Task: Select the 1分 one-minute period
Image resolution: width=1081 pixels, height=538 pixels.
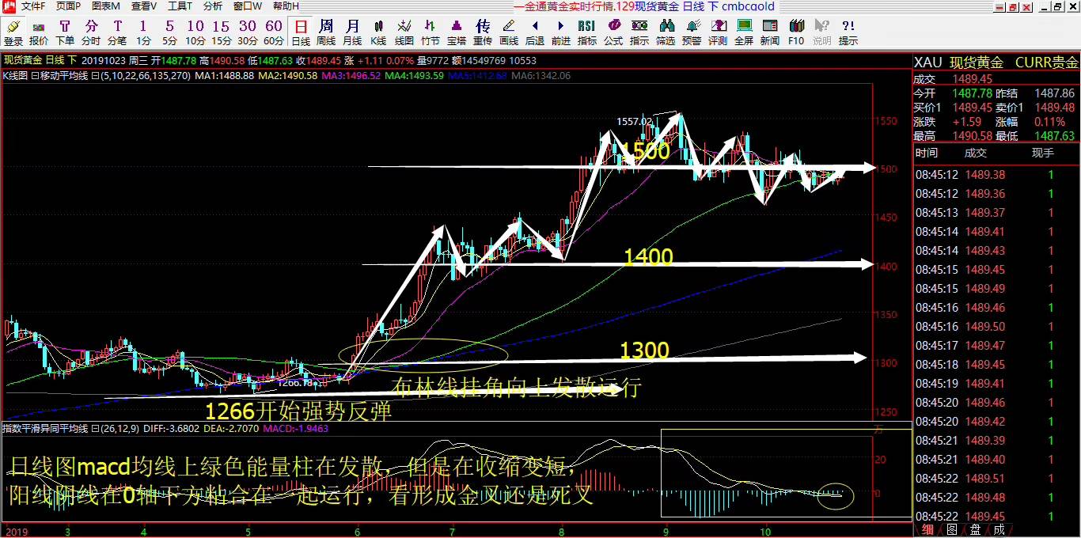Action: point(143,32)
